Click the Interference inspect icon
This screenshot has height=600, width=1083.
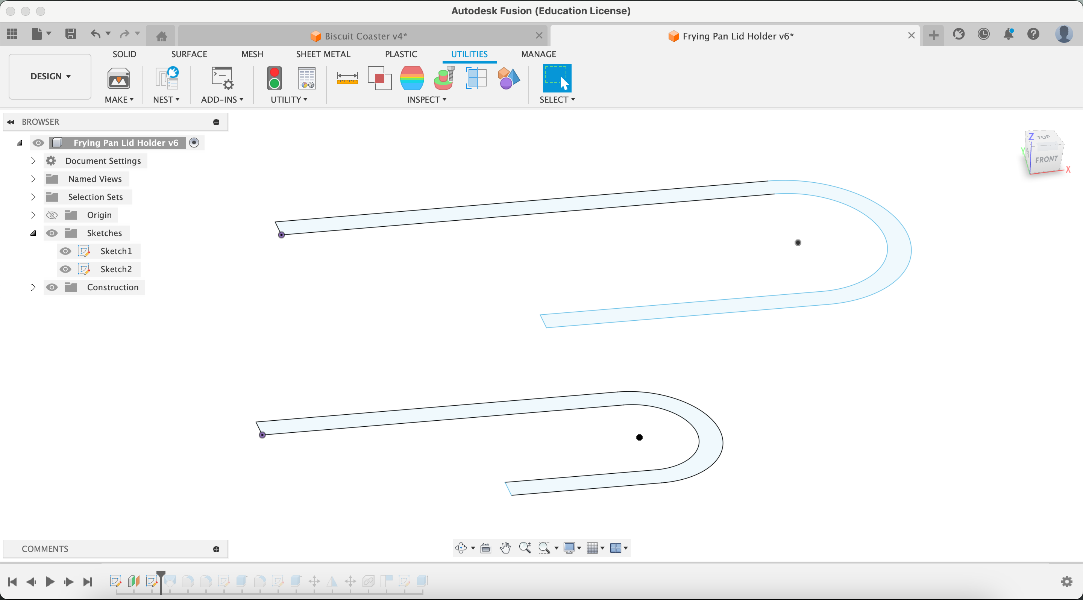pos(380,78)
